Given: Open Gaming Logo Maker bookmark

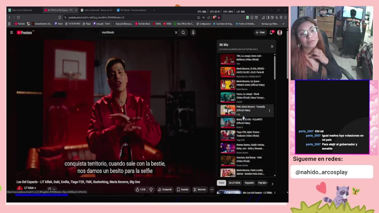Looking at the screenshot, I should click(x=269, y=24).
